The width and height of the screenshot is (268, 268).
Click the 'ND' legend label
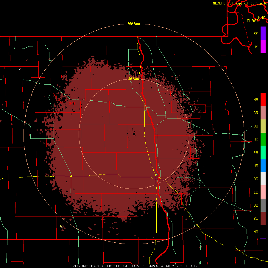(x=255, y=232)
